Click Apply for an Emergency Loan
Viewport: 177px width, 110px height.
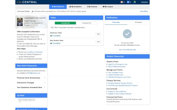pyautogui.click(x=118, y=64)
